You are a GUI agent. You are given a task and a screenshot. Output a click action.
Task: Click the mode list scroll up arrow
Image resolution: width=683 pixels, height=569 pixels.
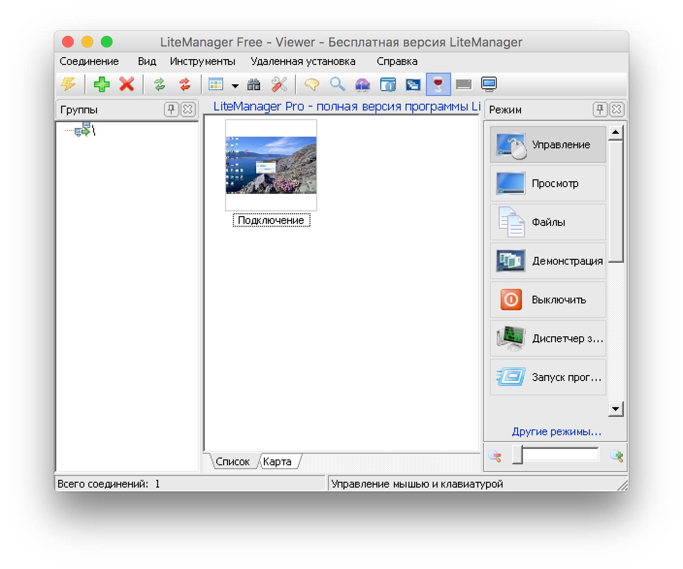click(616, 132)
